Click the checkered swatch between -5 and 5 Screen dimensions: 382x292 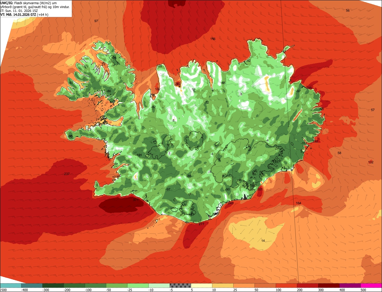pyautogui.click(x=180, y=285)
